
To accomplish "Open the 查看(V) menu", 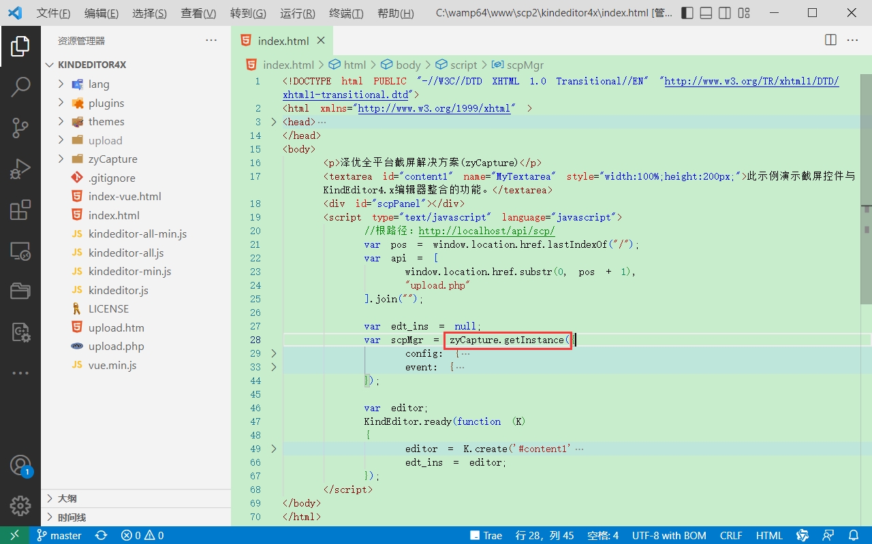I will tap(198, 14).
